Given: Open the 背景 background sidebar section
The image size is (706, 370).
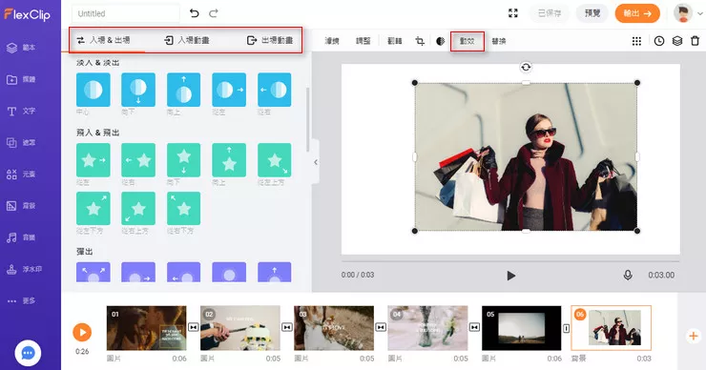Looking at the screenshot, I should click(x=21, y=206).
